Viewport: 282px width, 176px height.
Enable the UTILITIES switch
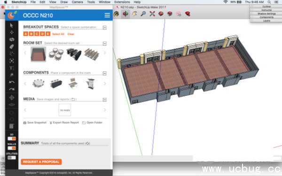point(12,158)
